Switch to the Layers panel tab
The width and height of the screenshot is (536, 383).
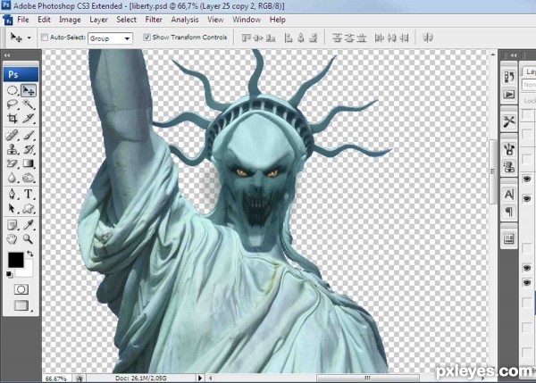point(530,71)
